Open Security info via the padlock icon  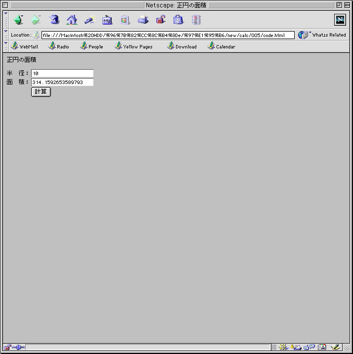coord(161,20)
